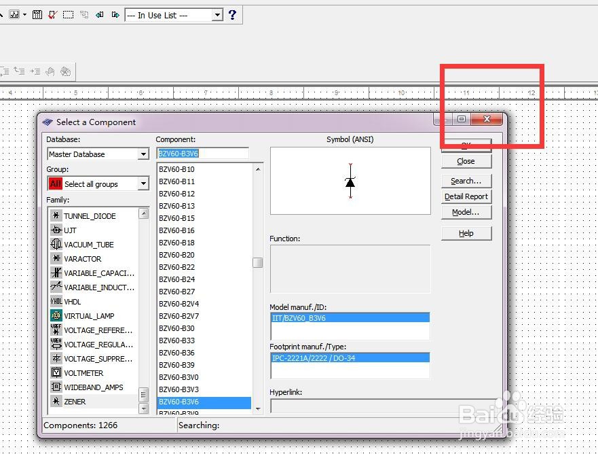Click the Component name input field
The image size is (598, 454).
(x=202, y=154)
